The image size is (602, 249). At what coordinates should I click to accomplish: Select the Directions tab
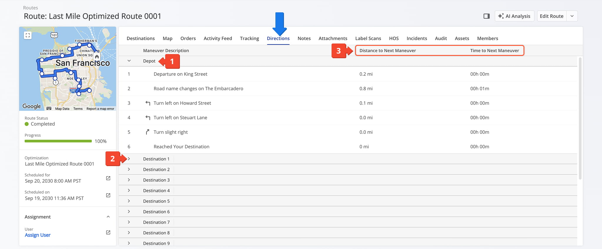pos(278,39)
